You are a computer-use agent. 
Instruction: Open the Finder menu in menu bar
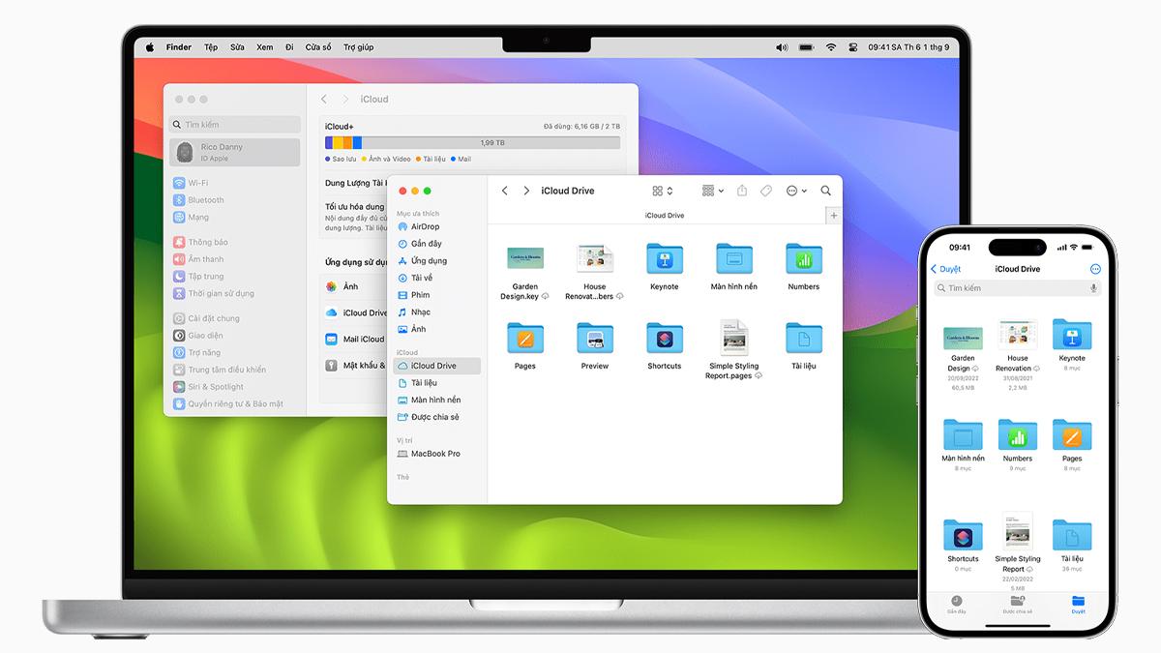[x=179, y=47]
